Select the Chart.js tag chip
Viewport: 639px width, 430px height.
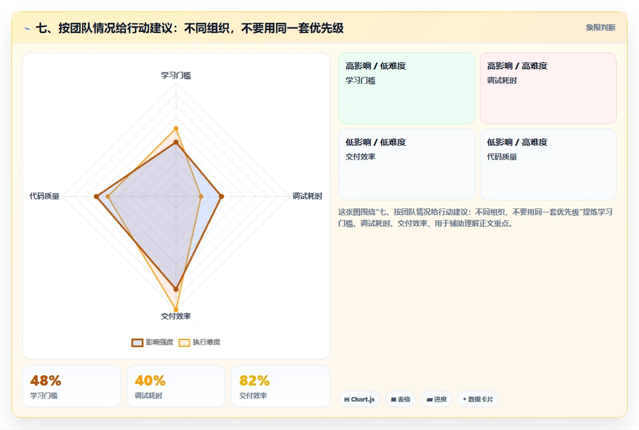[x=359, y=399]
